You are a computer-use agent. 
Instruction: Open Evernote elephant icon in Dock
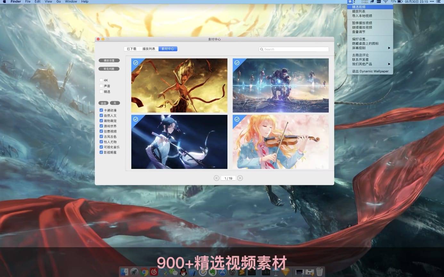click(213, 272)
